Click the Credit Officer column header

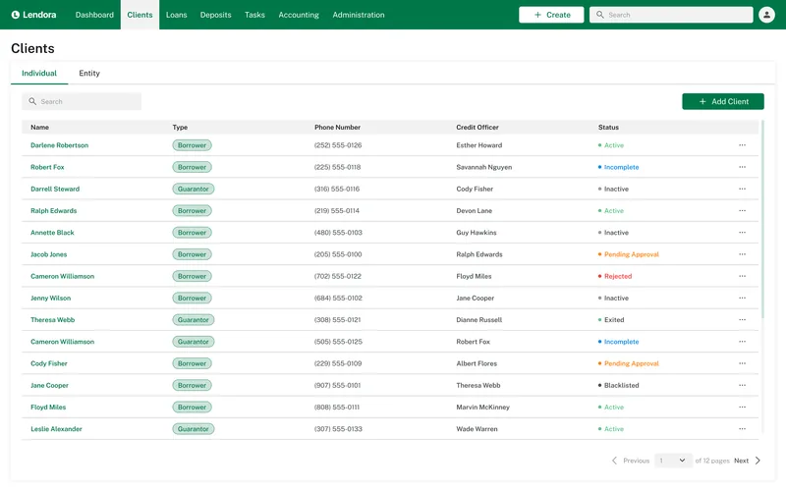click(x=477, y=128)
